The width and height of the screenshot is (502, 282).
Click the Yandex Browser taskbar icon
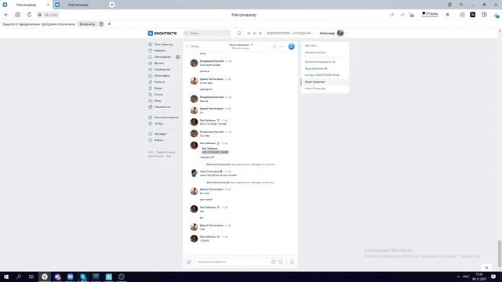(x=45, y=277)
